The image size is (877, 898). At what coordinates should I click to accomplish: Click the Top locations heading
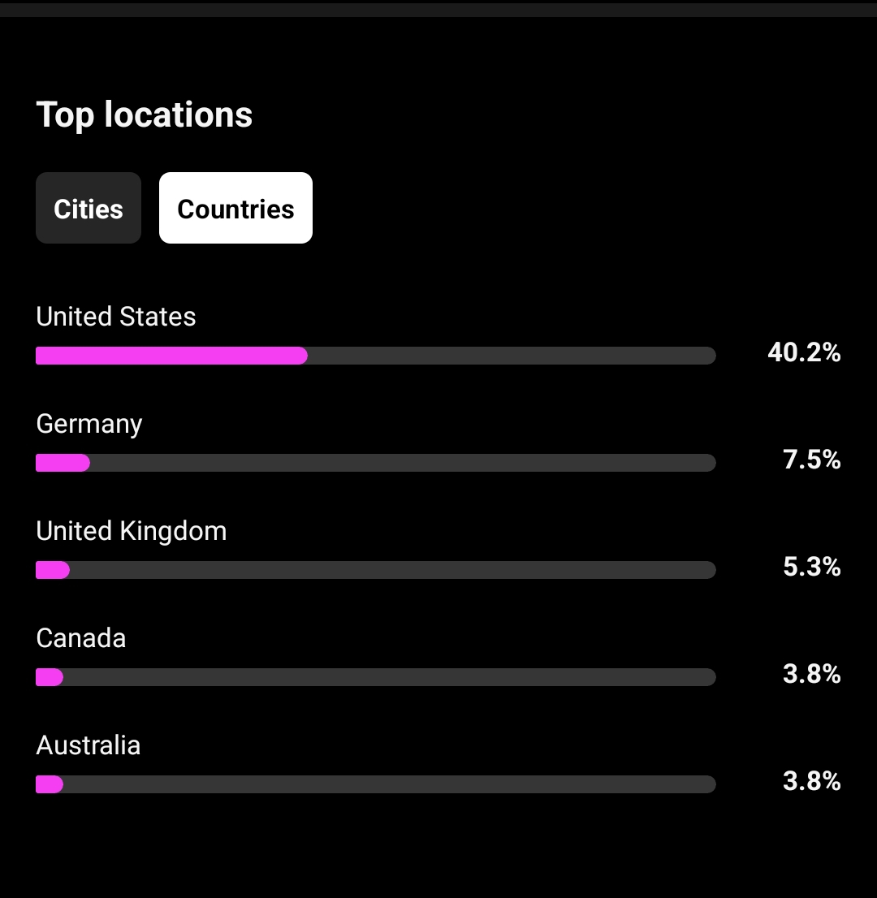click(145, 115)
